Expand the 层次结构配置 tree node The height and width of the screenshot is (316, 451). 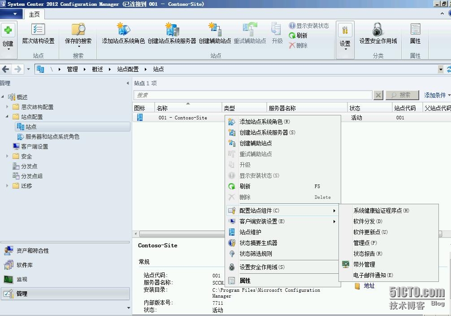tap(7, 107)
